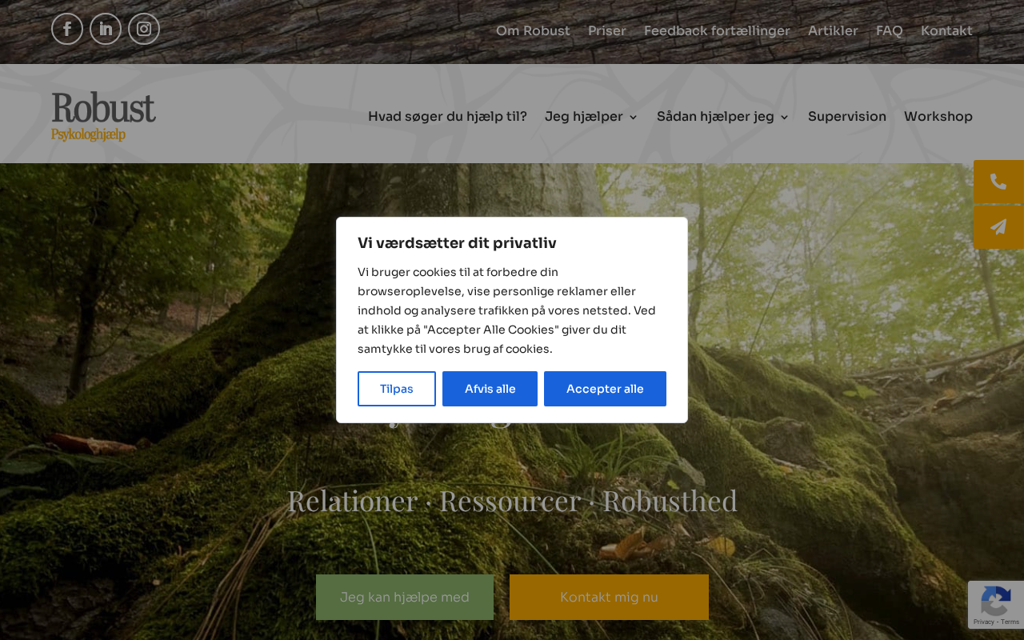Go to the Priser page
The width and height of the screenshot is (1024, 640).
tap(607, 30)
